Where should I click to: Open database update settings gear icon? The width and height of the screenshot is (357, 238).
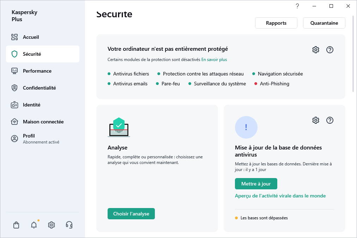tap(315, 120)
